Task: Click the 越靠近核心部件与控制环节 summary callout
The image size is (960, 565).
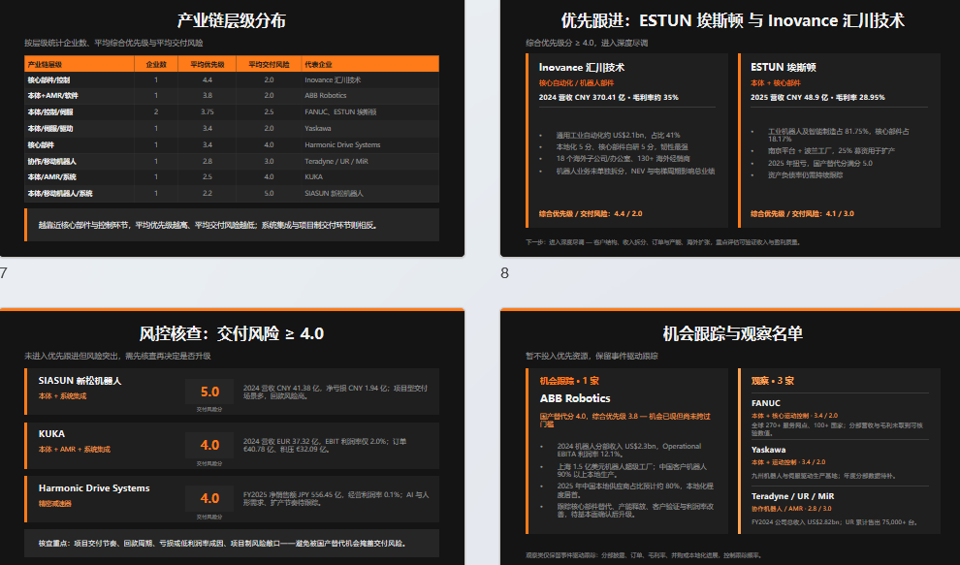Action: (x=232, y=225)
